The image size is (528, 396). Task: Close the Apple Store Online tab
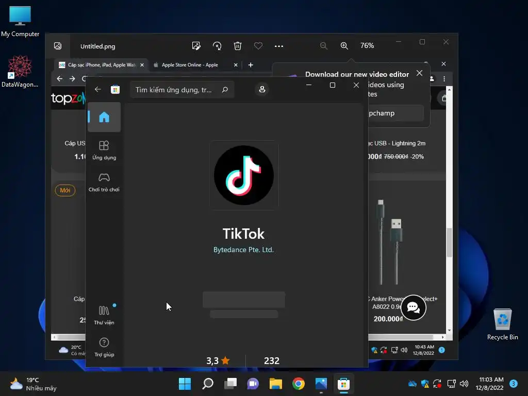point(236,65)
